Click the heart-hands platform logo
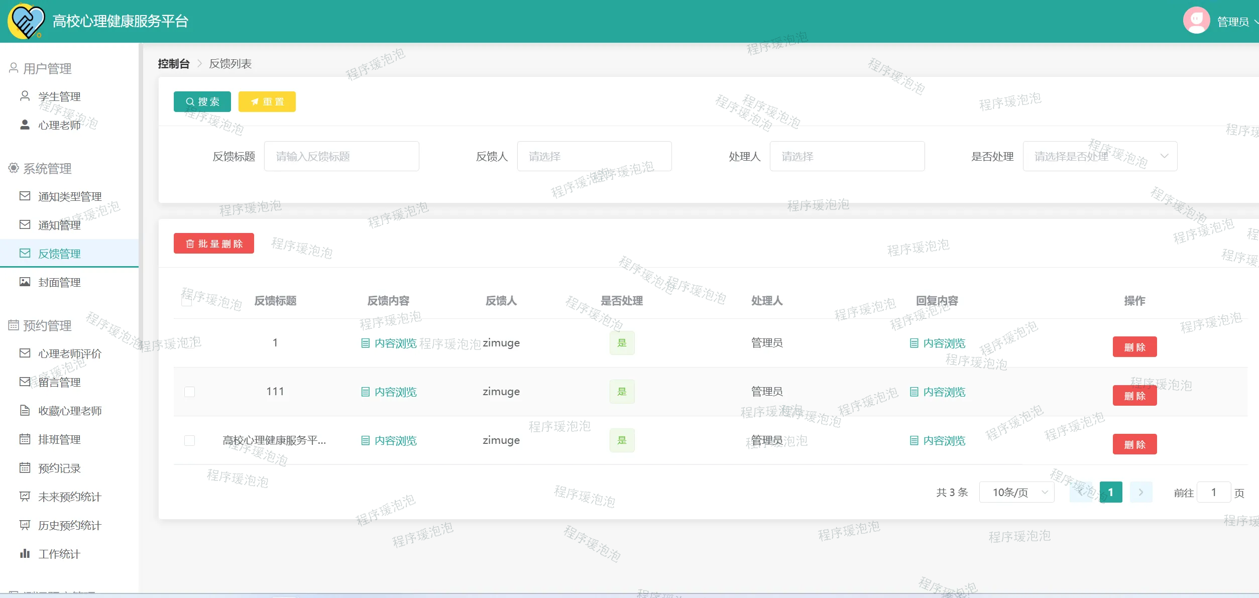The image size is (1259, 598). [x=26, y=21]
